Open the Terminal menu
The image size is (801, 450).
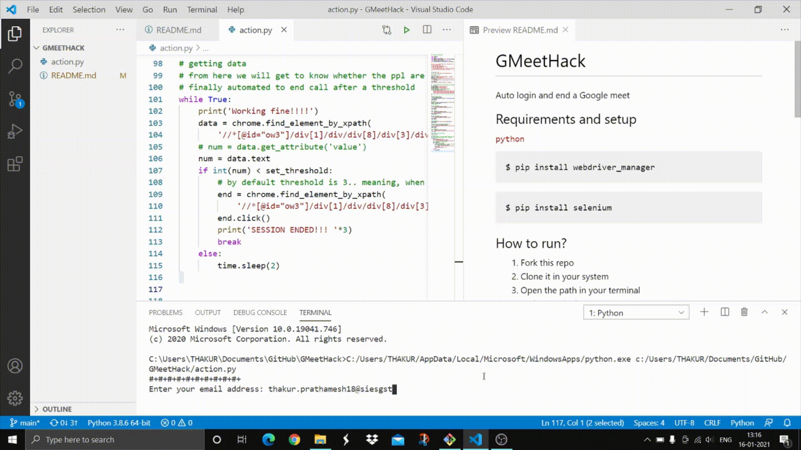point(202,9)
